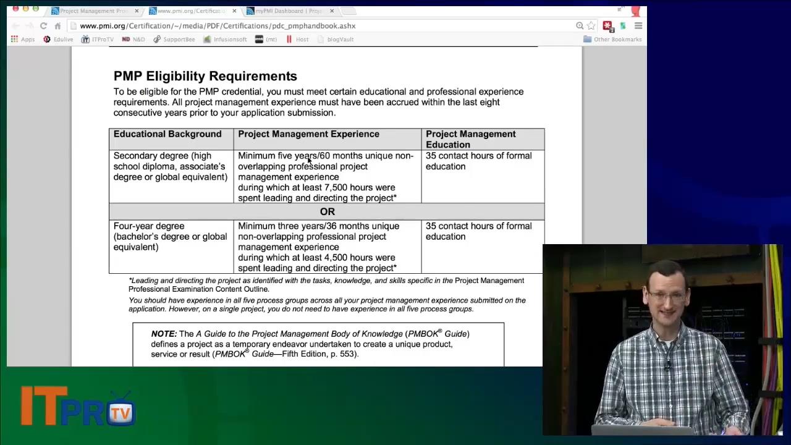Reload the current page
Image resolution: width=791 pixels, height=445 pixels.
click(43, 26)
